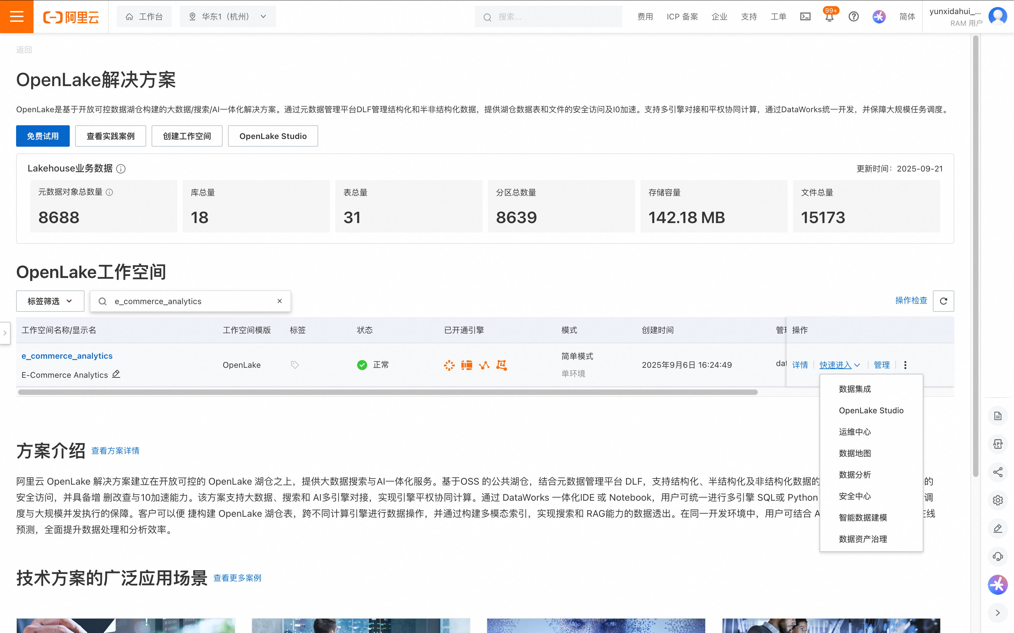Click the refresh workspace list button

coord(943,301)
